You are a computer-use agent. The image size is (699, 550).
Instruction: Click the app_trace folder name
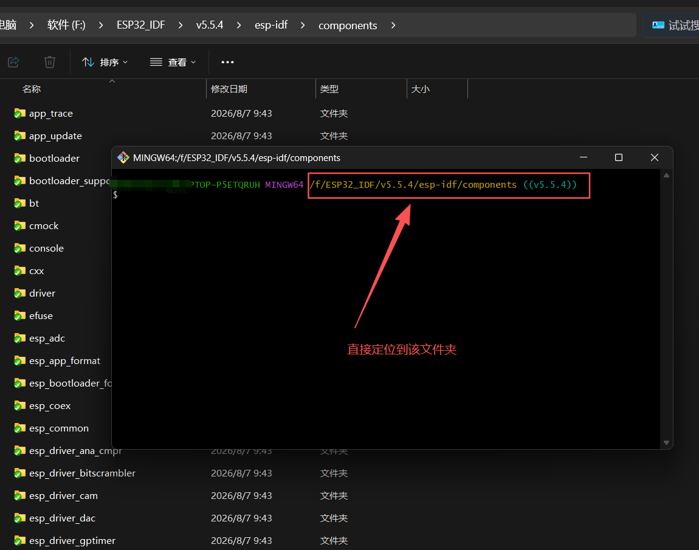[51, 114]
